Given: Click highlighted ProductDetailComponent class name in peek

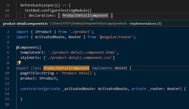Looking at the screenshot, I should point(66,68).
